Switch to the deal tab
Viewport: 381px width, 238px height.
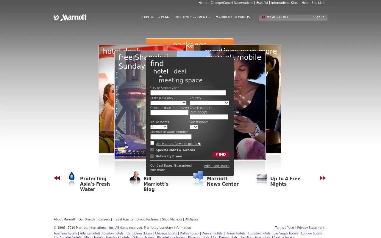point(180,71)
